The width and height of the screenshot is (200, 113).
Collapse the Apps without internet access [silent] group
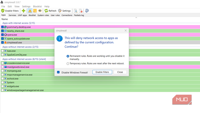24,59
